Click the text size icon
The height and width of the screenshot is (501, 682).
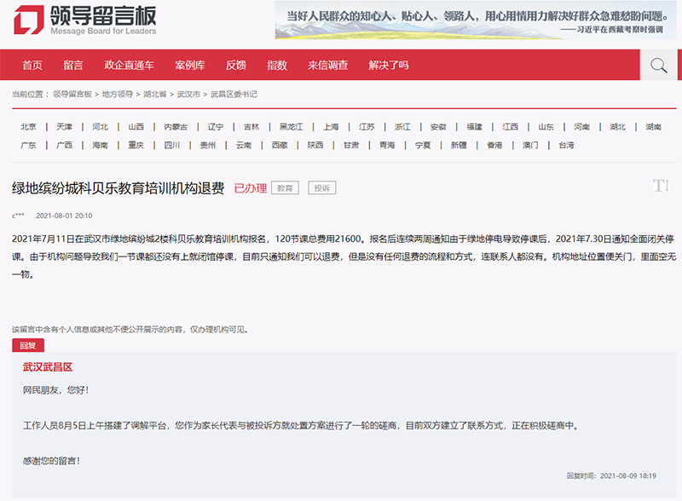pos(660,186)
